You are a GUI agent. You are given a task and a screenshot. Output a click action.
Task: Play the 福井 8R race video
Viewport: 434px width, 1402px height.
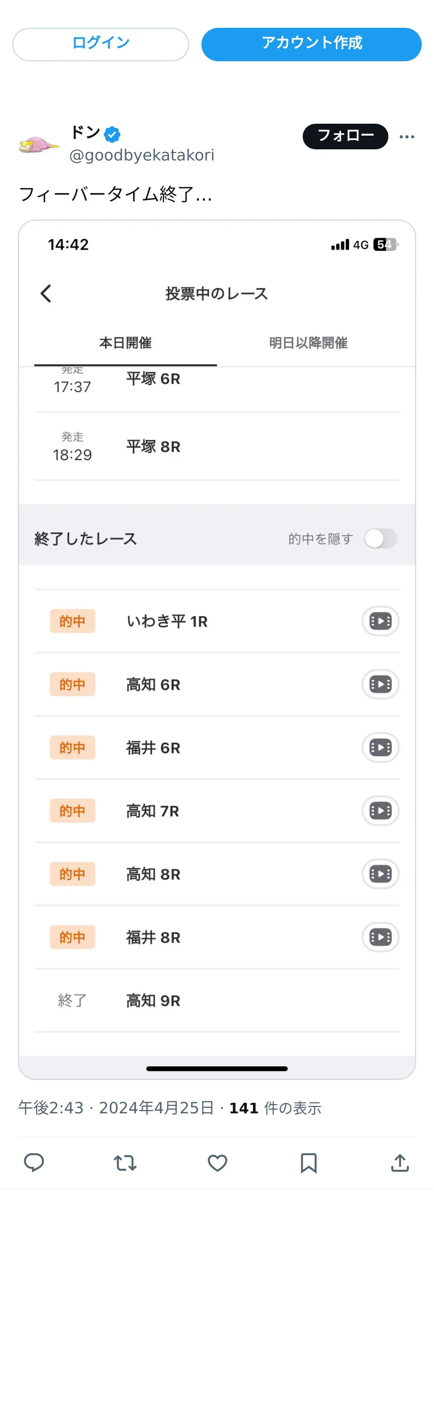click(380, 937)
